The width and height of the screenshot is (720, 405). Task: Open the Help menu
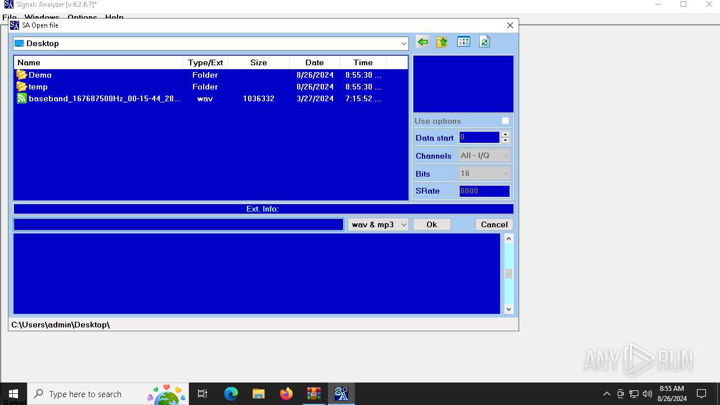114,17
